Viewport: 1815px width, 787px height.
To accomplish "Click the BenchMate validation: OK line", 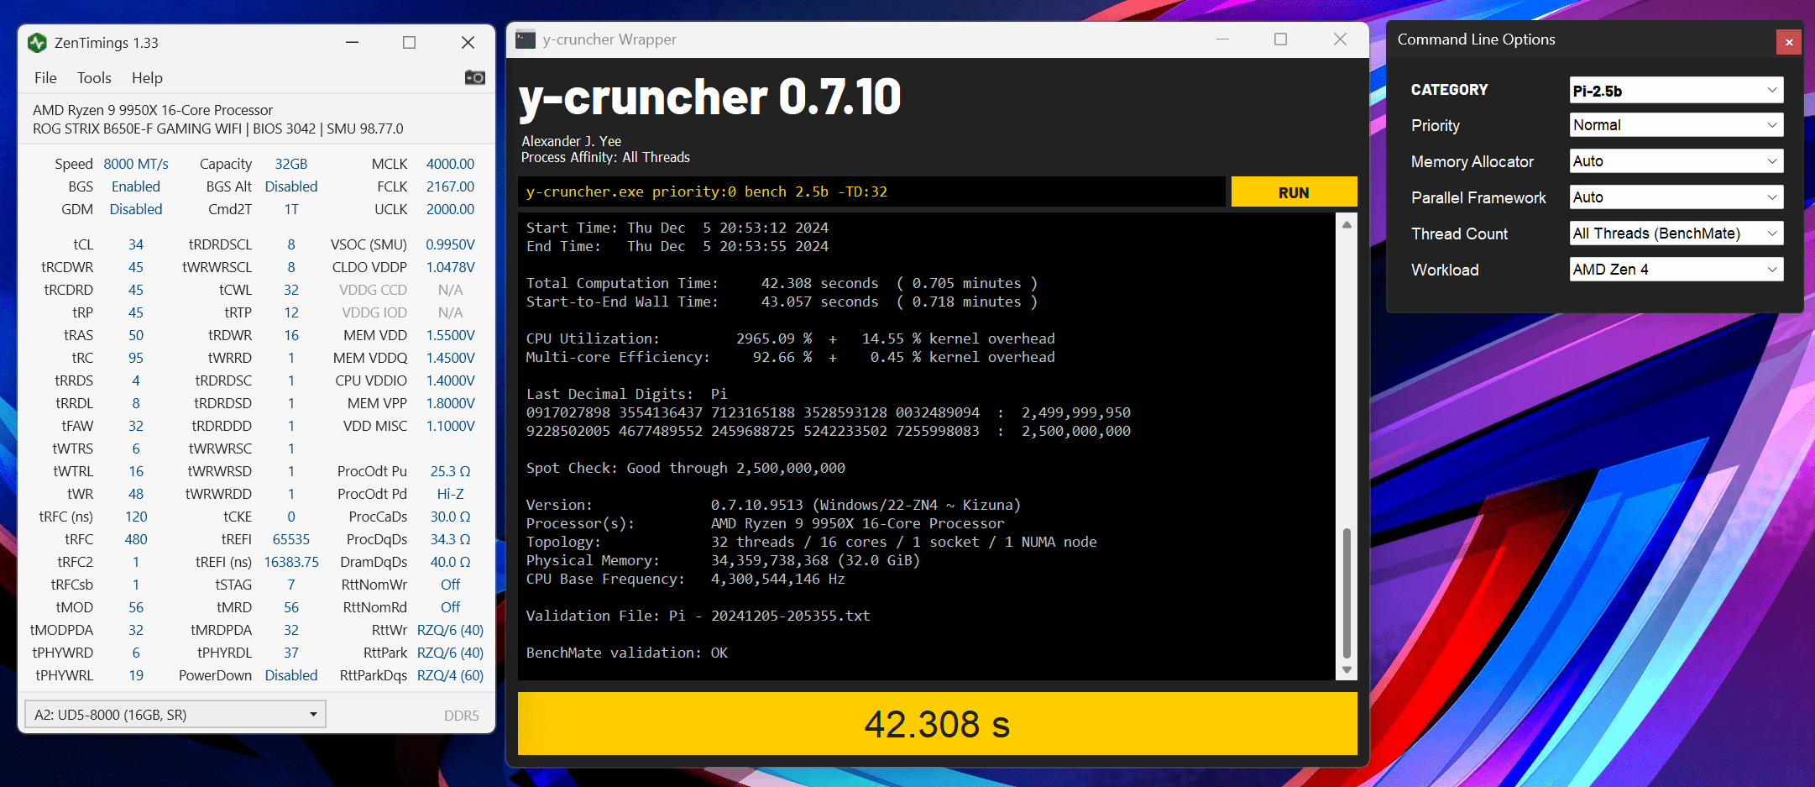I will coord(627,653).
